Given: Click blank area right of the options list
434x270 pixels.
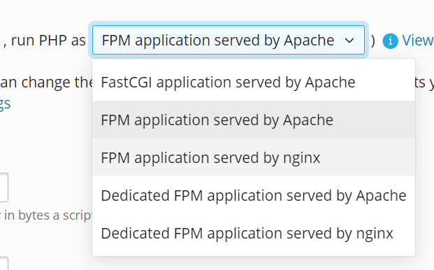Looking at the screenshot, I should pyautogui.click(x=425, y=166).
